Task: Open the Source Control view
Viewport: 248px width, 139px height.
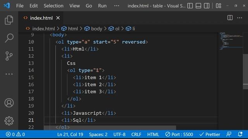Action: (9, 56)
